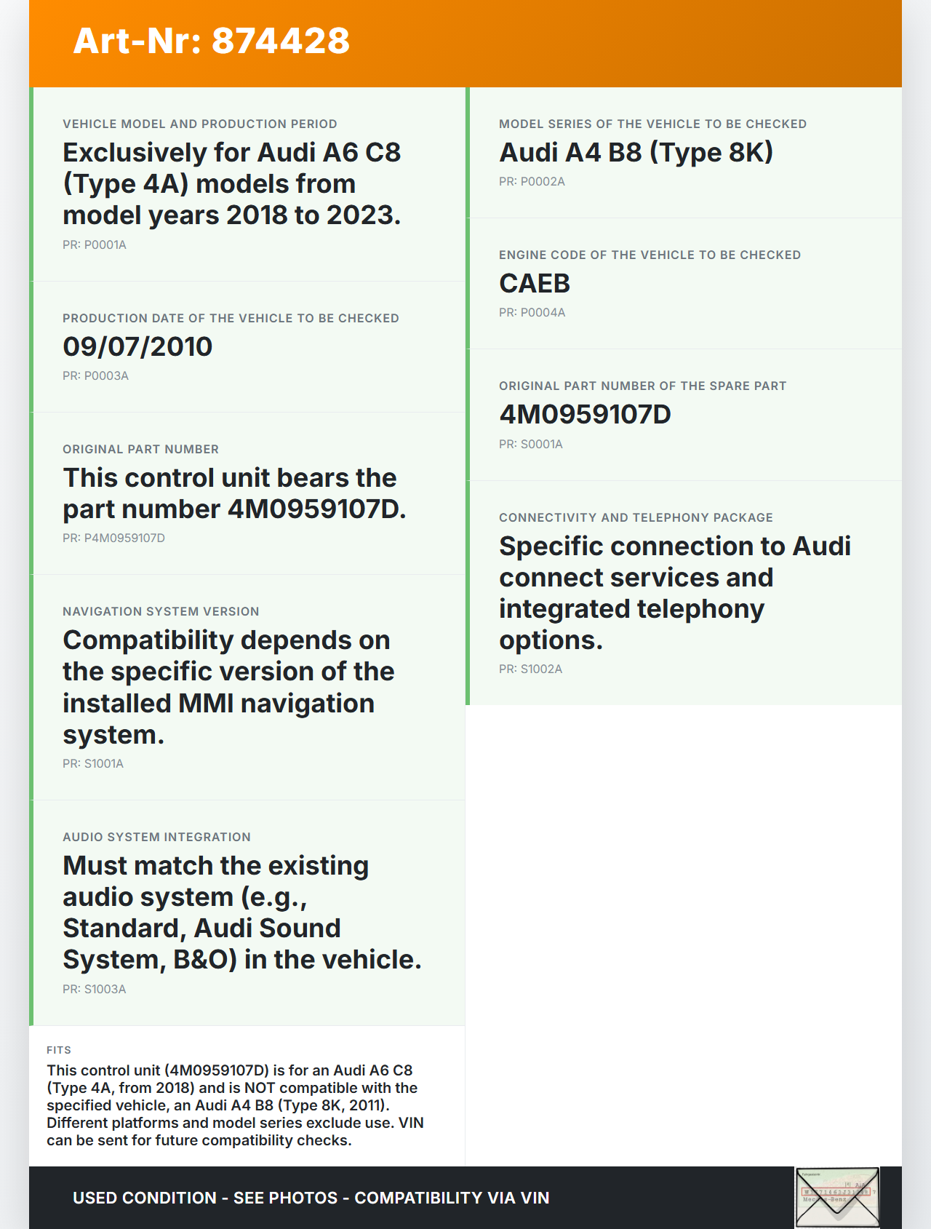The image size is (931, 1229).
Task: Click the Audi connect services description
Action: click(x=674, y=592)
